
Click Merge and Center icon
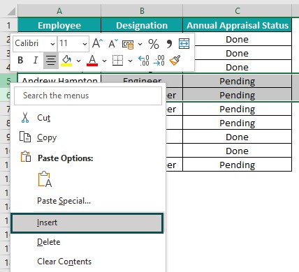184,44
